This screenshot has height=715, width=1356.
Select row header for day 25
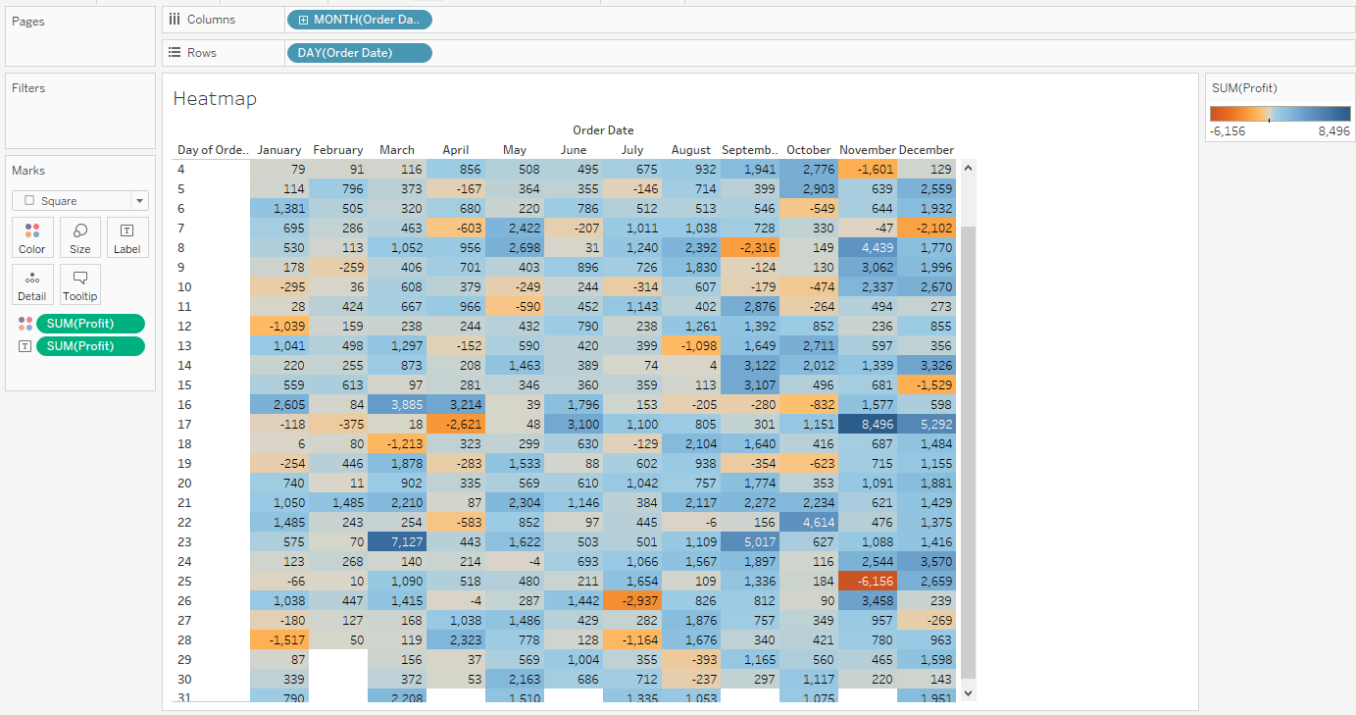tap(184, 581)
